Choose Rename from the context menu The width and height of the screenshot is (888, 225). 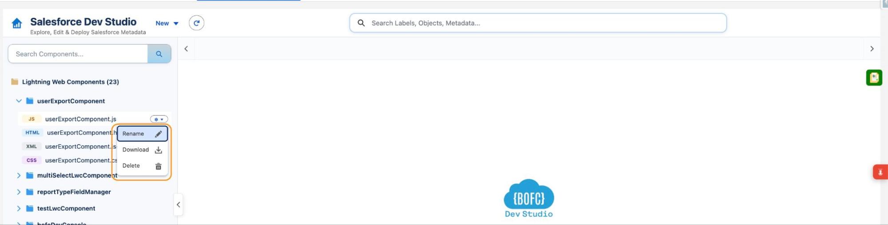[142, 134]
